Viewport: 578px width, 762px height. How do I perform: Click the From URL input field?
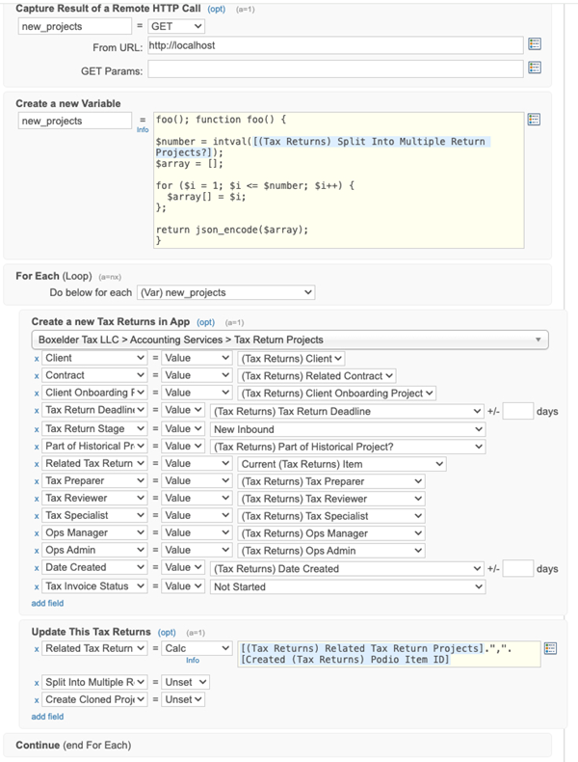tap(334, 45)
